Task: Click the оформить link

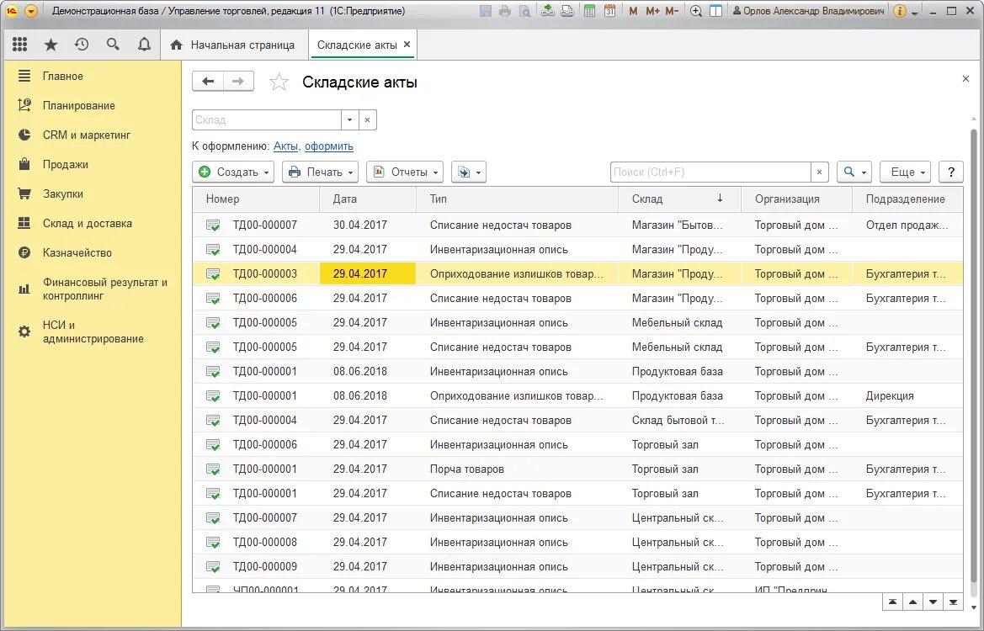Action: (x=329, y=146)
